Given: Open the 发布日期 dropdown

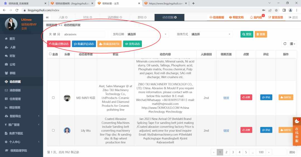Looking at the screenshot, I should click(x=147, y=34).
